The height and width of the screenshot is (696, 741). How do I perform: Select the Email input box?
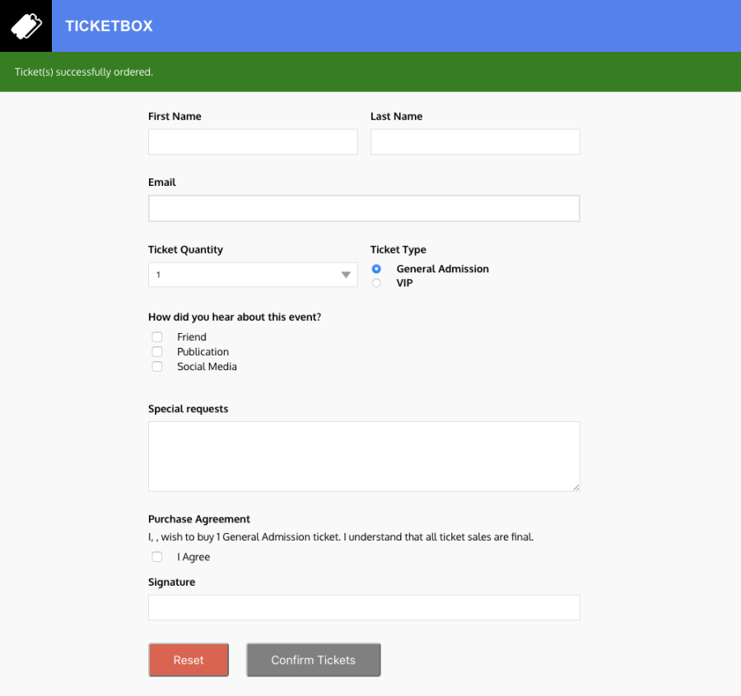click(x=364, y=208)
